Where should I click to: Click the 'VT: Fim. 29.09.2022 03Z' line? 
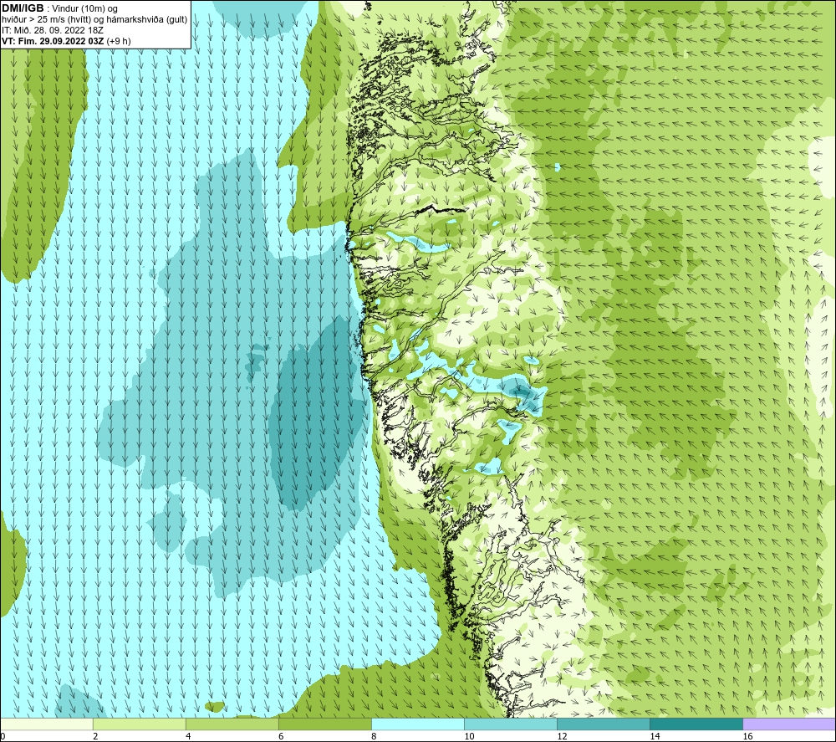(54, 41)
